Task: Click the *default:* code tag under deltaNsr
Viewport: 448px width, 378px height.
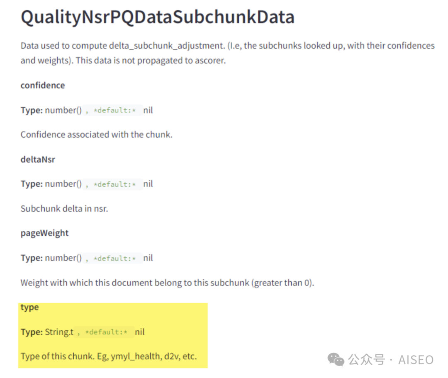Action: click(x=114, y=184)
